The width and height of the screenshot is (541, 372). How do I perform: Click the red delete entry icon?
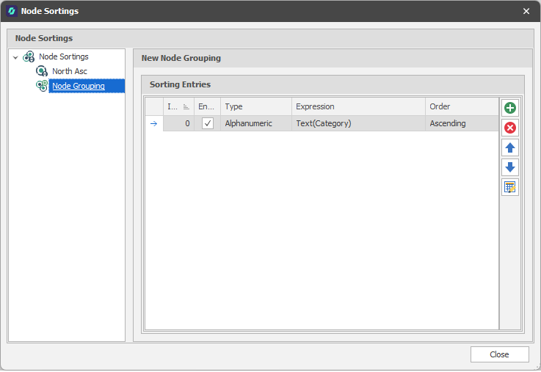(509, 128)
